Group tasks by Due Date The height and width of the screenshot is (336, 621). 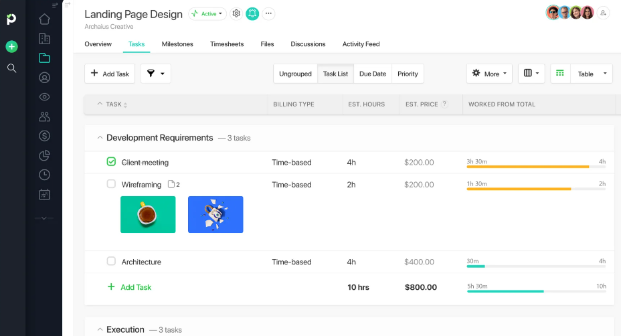pos(373,74)
